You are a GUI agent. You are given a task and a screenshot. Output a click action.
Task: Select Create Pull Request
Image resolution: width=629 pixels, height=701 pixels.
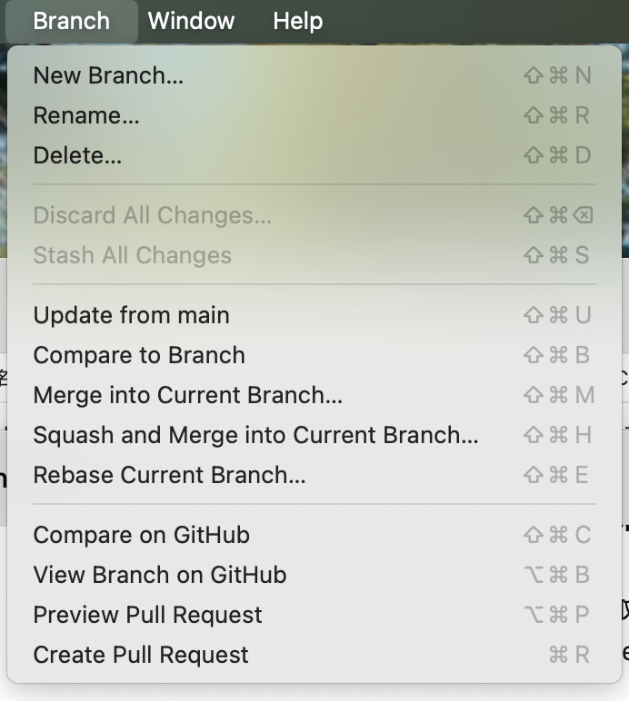(x=314, y=655)
